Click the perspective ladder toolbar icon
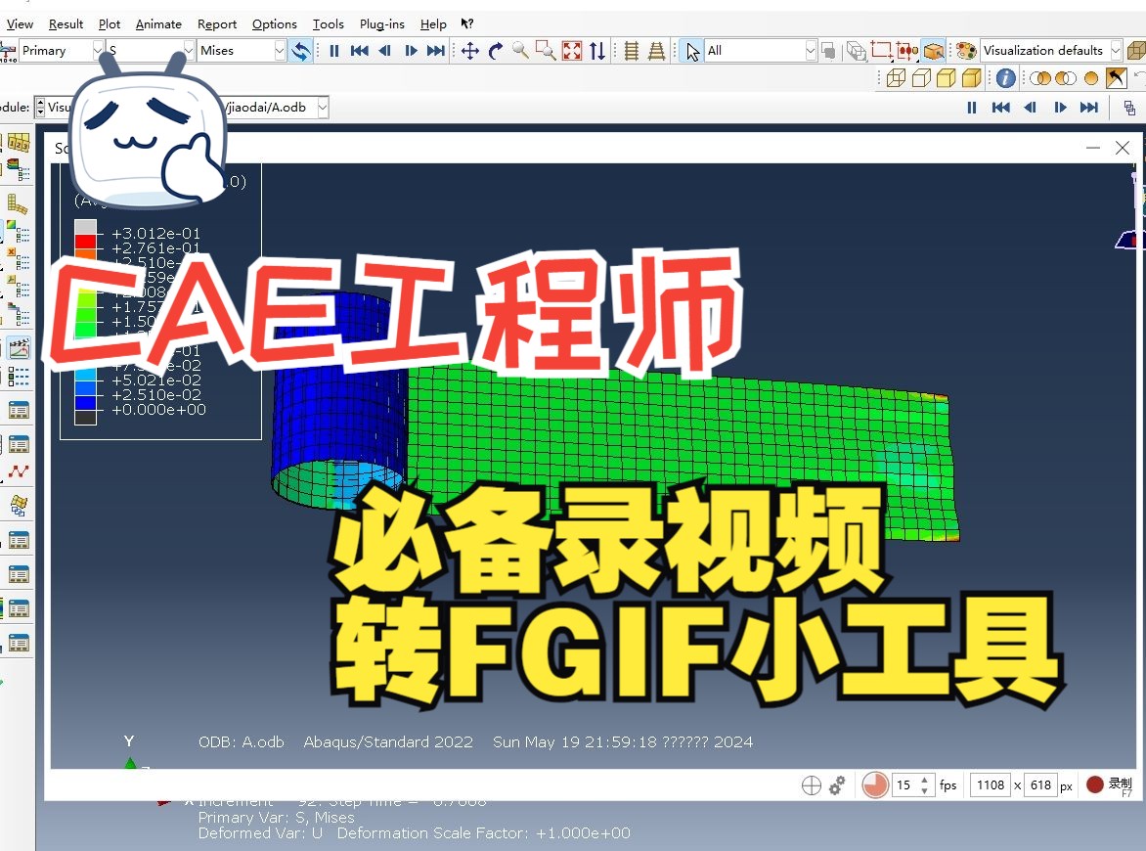Screen dimensions: 1146x851 pyautogui.click(x=656, y=51)
